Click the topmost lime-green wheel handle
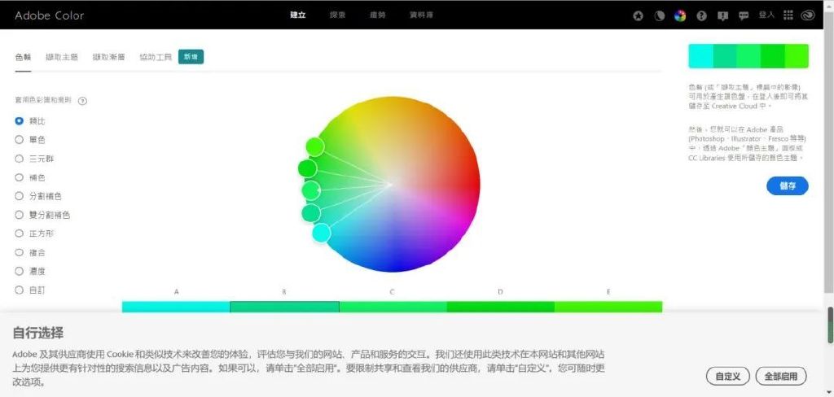 (x=315, y=146)
